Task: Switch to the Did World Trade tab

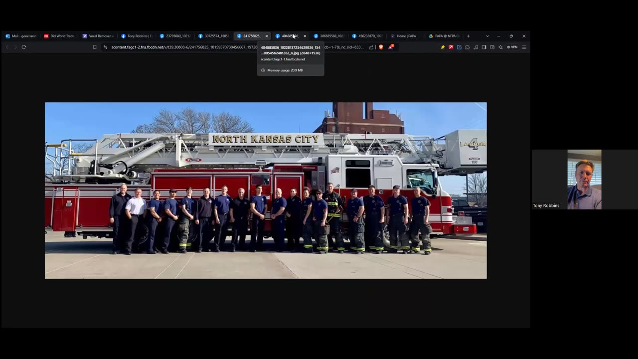Action: [x=59, y=36]
